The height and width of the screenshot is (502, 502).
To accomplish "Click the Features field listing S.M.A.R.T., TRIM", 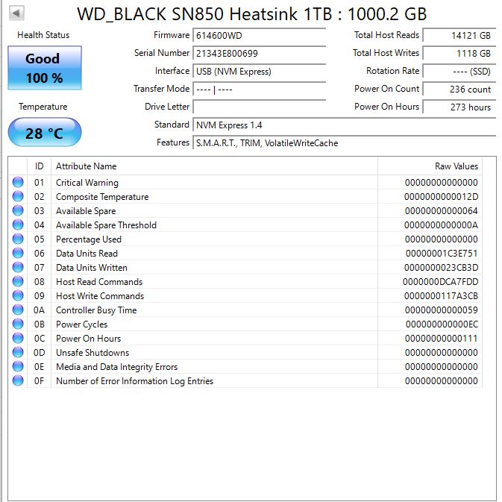I will click(344, 142).
